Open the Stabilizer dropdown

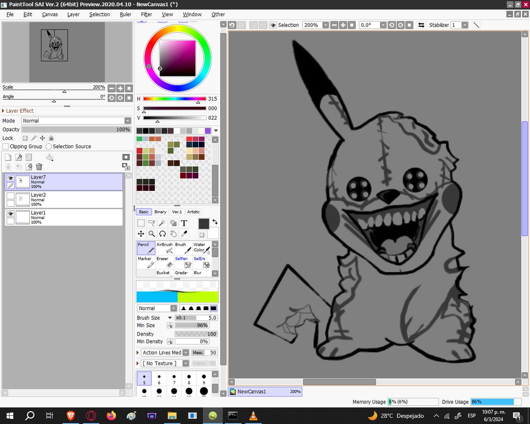click(x=465, y=25)
